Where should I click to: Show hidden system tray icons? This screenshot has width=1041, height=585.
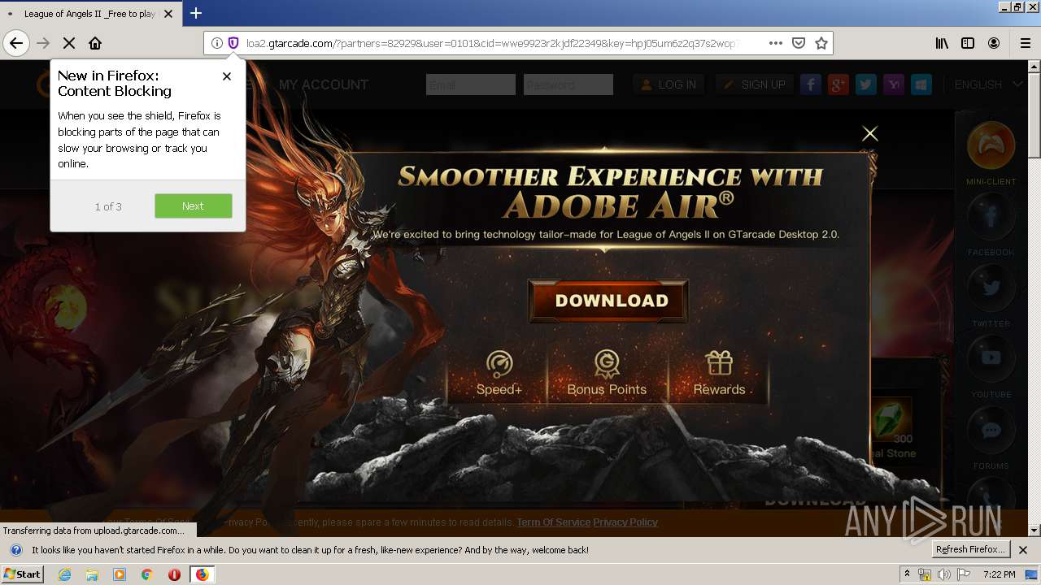908,574
